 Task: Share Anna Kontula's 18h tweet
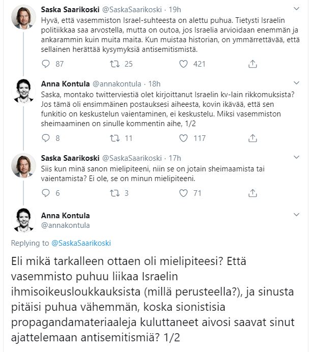point(252,138)
